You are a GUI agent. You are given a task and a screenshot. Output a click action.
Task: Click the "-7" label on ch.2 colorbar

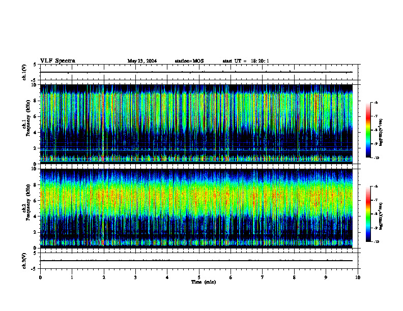click(376, 200)
